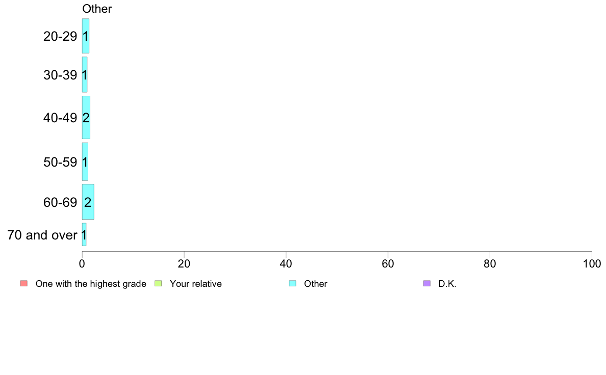
Task: Click the 40 tick on x-axis
Action: click(x=286, y=264)
